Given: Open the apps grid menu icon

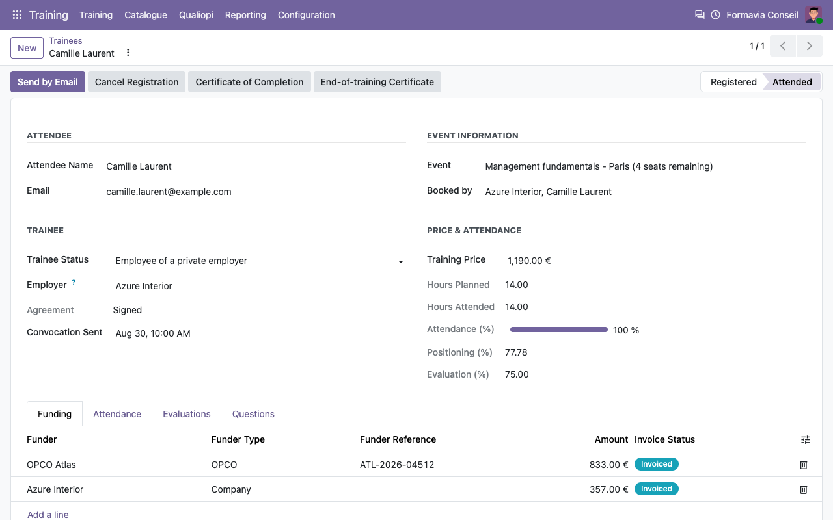Looking at the screenshot, I should pyautogui.click(x=17, y=15).
